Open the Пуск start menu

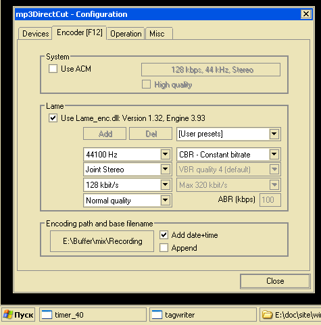[x=18, y=315]
